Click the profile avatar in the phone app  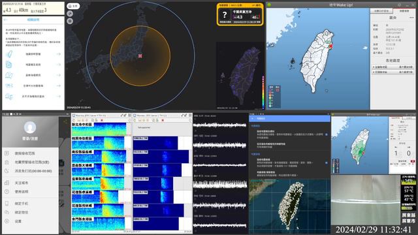(x=30, y=127)
